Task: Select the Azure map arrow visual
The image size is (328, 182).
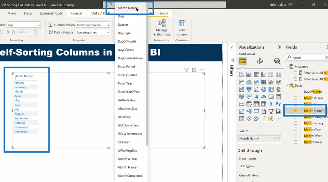Action: tap(256, 97)
